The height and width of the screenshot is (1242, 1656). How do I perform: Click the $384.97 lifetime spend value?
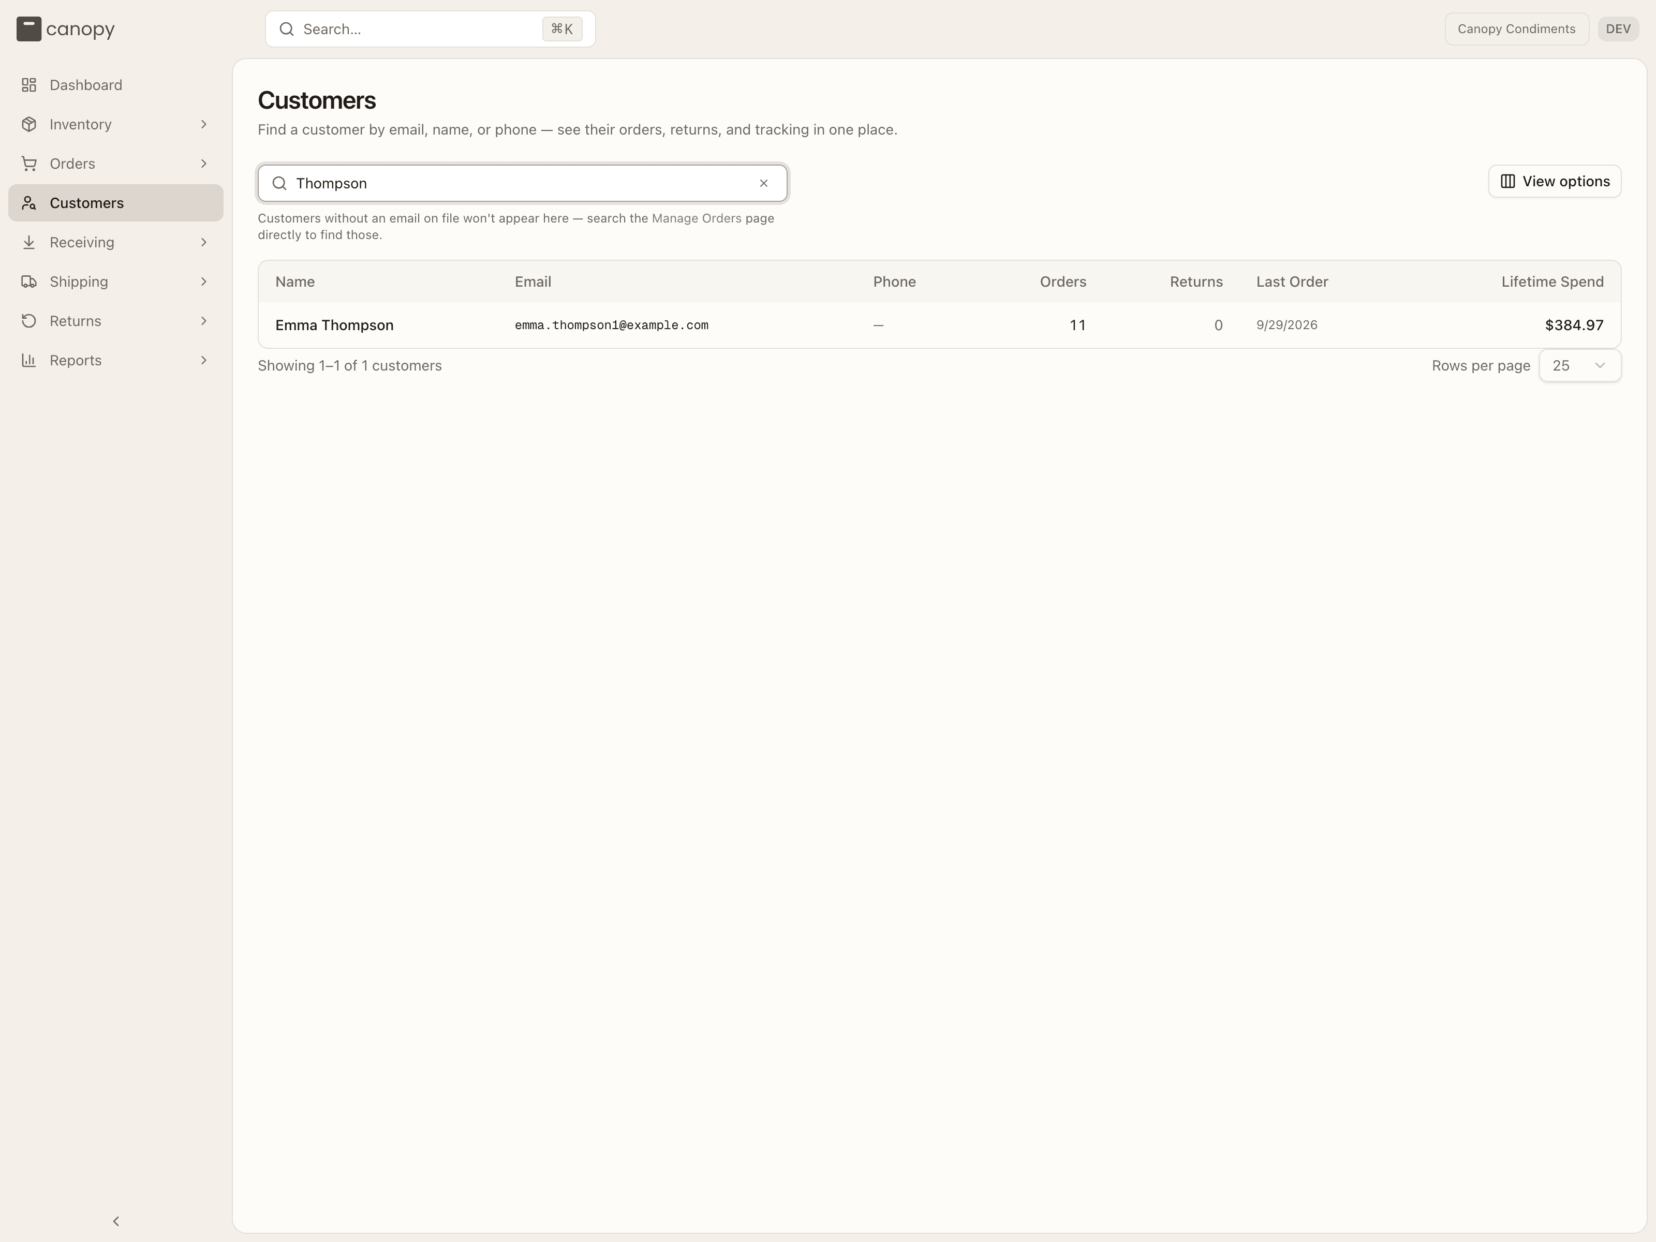pyautogui.click(x=1574, y=325)
